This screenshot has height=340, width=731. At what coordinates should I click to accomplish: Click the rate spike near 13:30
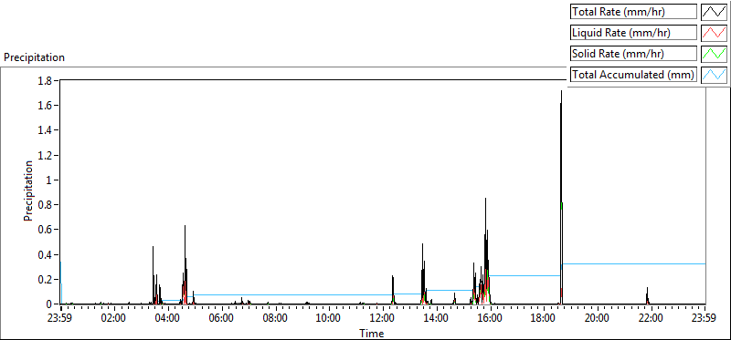pos(423,274)
